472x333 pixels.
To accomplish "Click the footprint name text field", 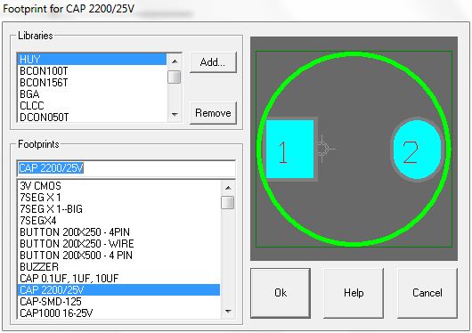I will click(x=126, y=168).
